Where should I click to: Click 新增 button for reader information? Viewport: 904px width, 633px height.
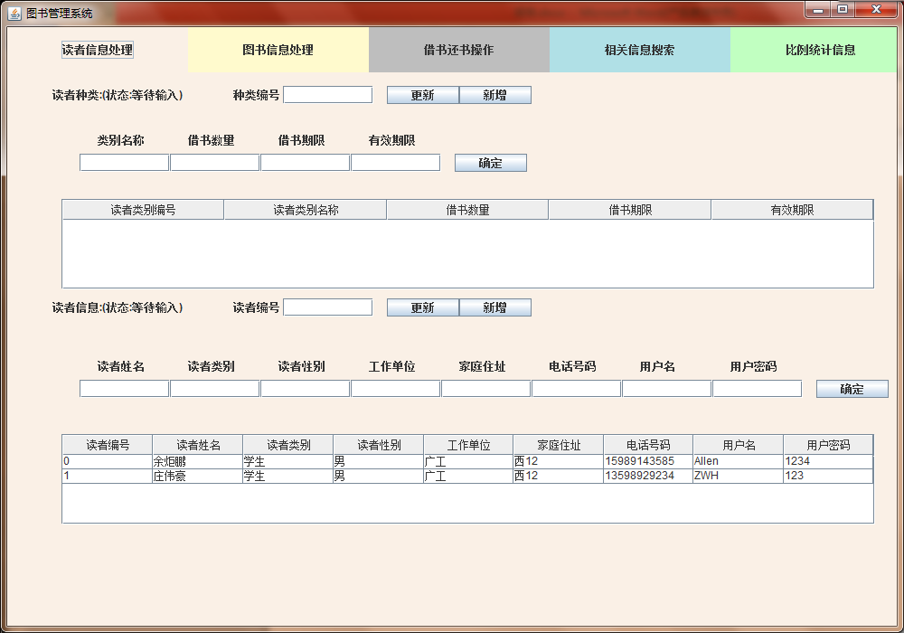[x=495, y=307]
